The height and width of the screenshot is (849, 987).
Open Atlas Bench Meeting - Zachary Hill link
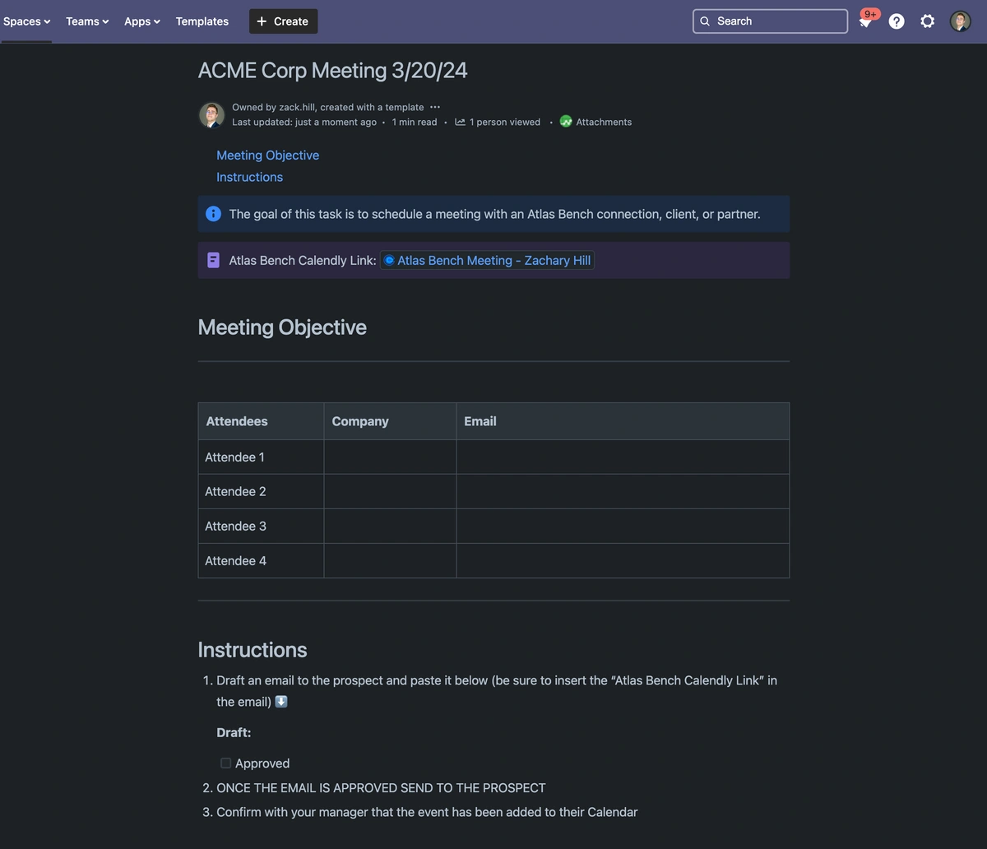(x=487, y=260)
